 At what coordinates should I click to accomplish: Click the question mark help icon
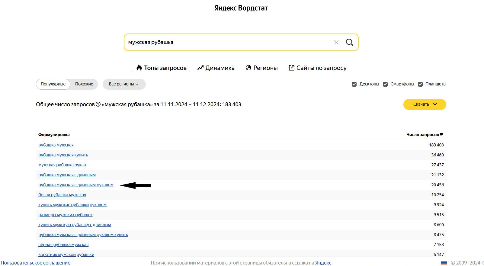pyautogui.click(x=98, y=104)
